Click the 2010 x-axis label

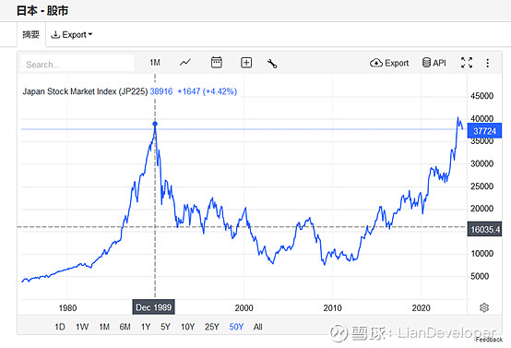(332, 308)
